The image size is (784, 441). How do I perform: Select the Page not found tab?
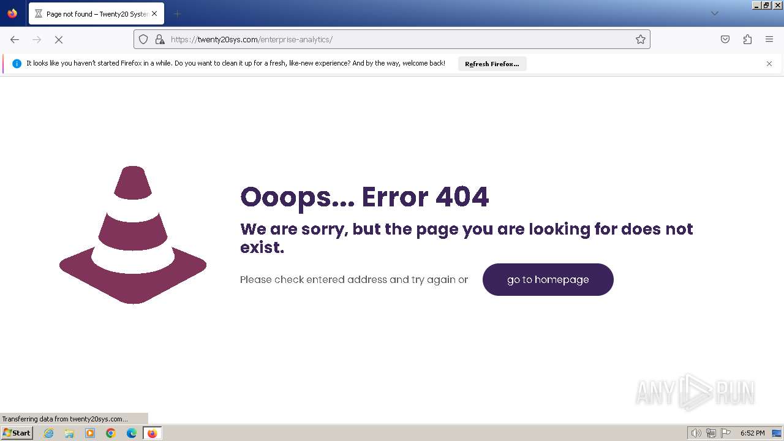pos(96,13)
